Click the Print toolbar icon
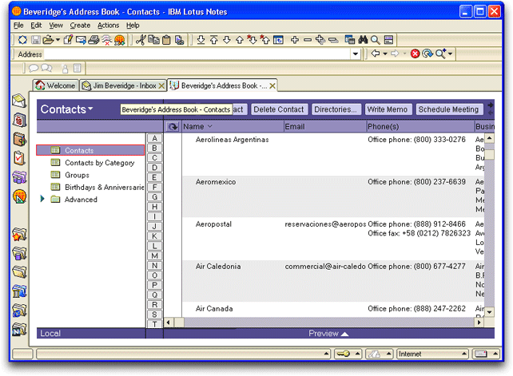The width and height of the screenshot is (513, 376). point(93,40)
